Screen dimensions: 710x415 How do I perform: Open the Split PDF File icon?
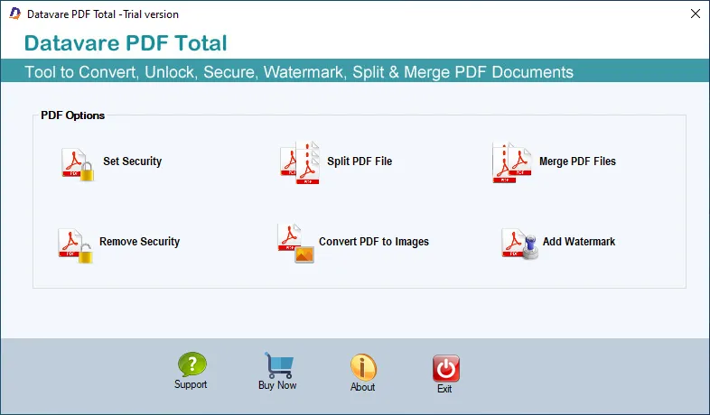point(300,162)
